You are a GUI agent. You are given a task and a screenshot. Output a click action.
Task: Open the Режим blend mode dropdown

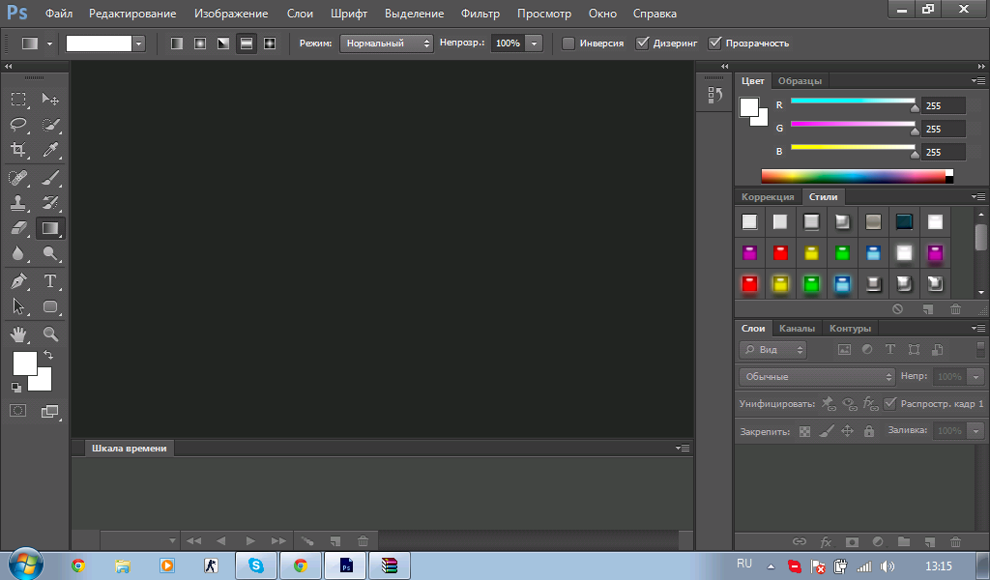[x=387, y=43]
